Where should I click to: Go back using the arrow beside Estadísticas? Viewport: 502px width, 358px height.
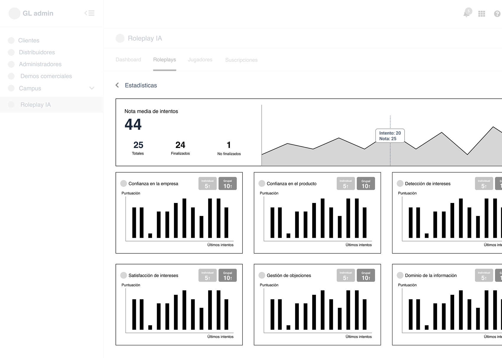117,85
